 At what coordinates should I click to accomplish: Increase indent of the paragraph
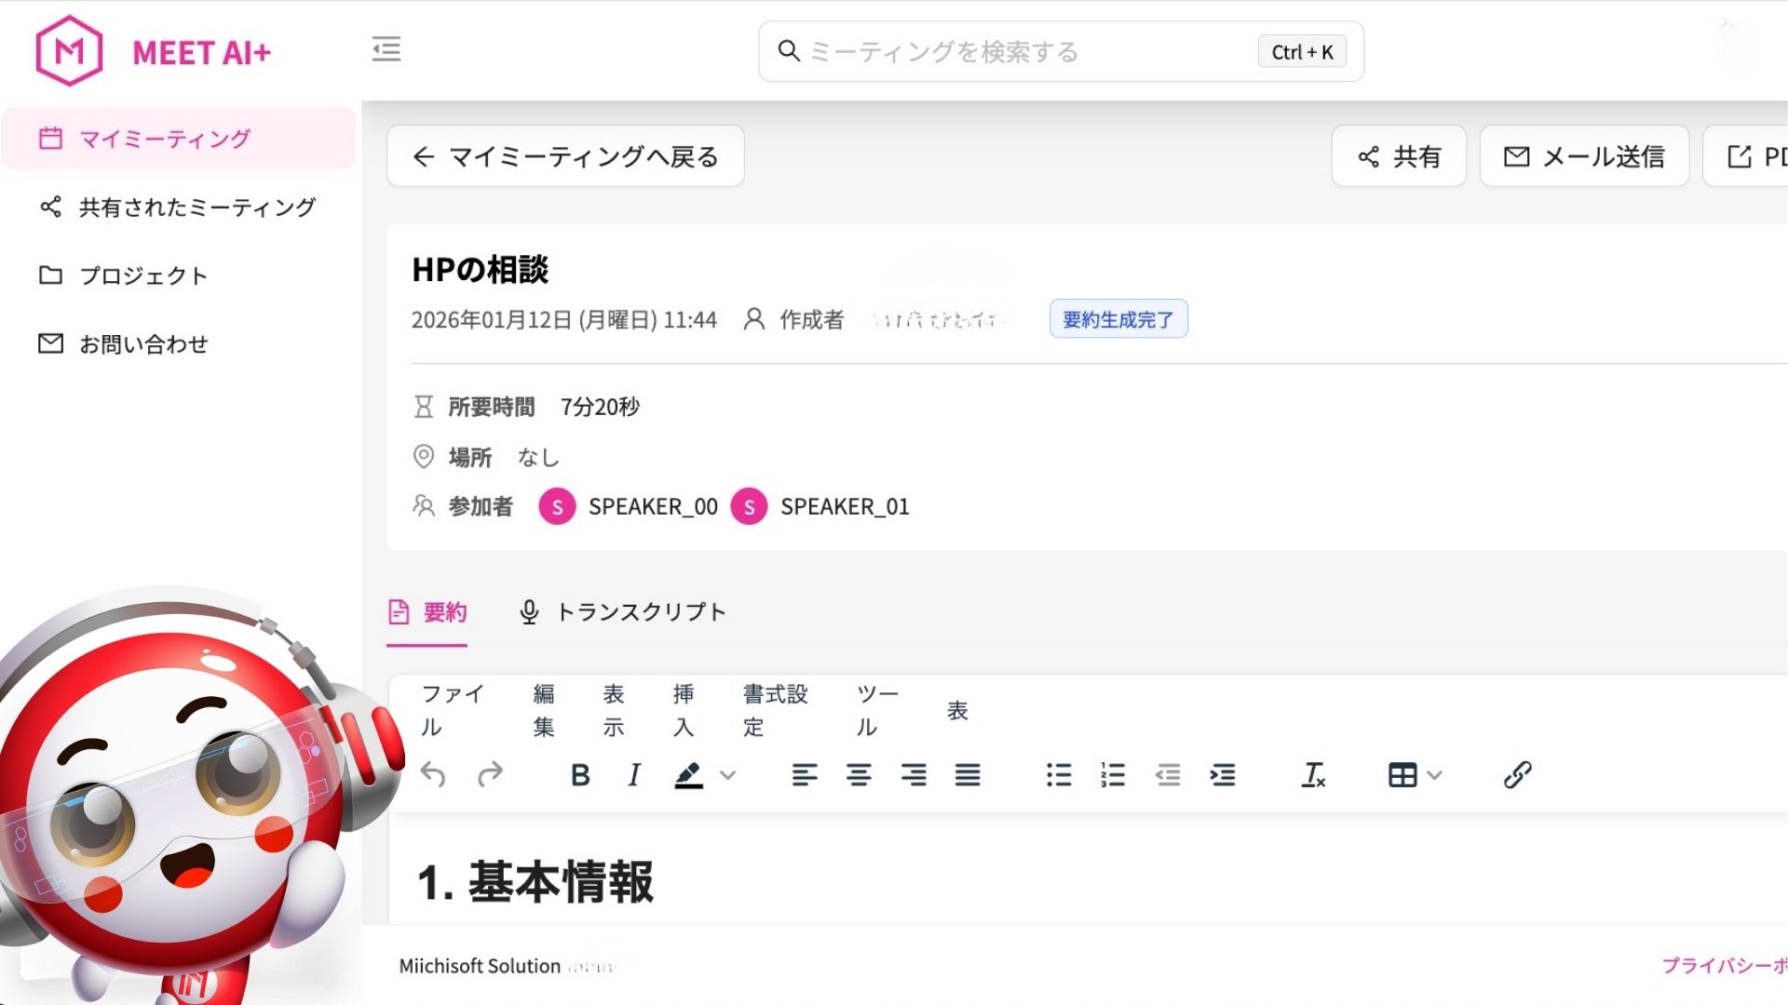[1222, 774]
